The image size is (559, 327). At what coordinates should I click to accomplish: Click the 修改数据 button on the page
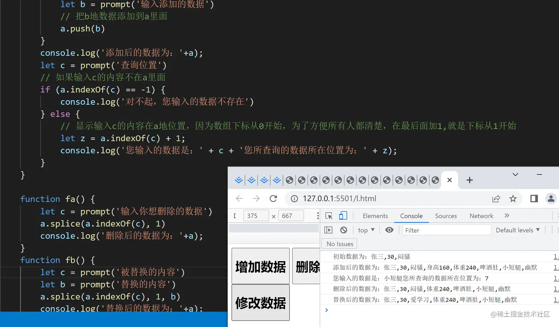click(x=261, y=303)
